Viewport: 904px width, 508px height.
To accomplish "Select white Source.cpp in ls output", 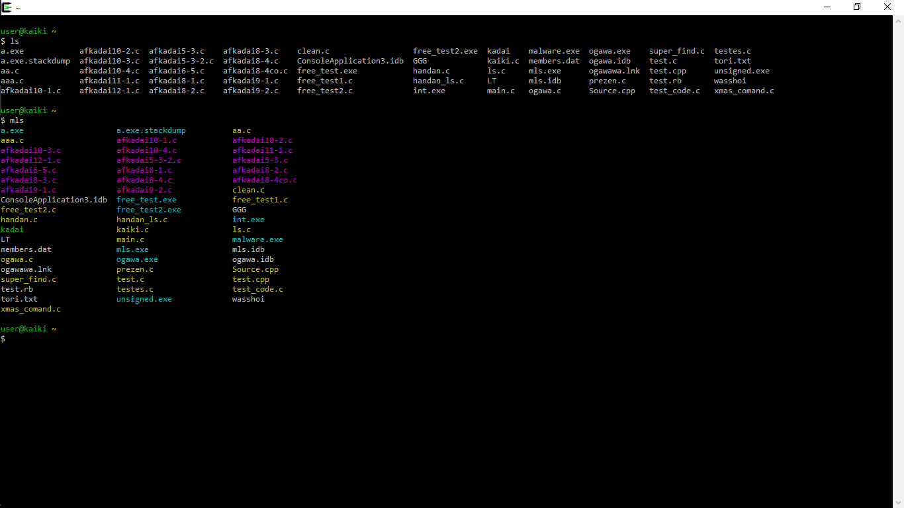I will 611,91.
